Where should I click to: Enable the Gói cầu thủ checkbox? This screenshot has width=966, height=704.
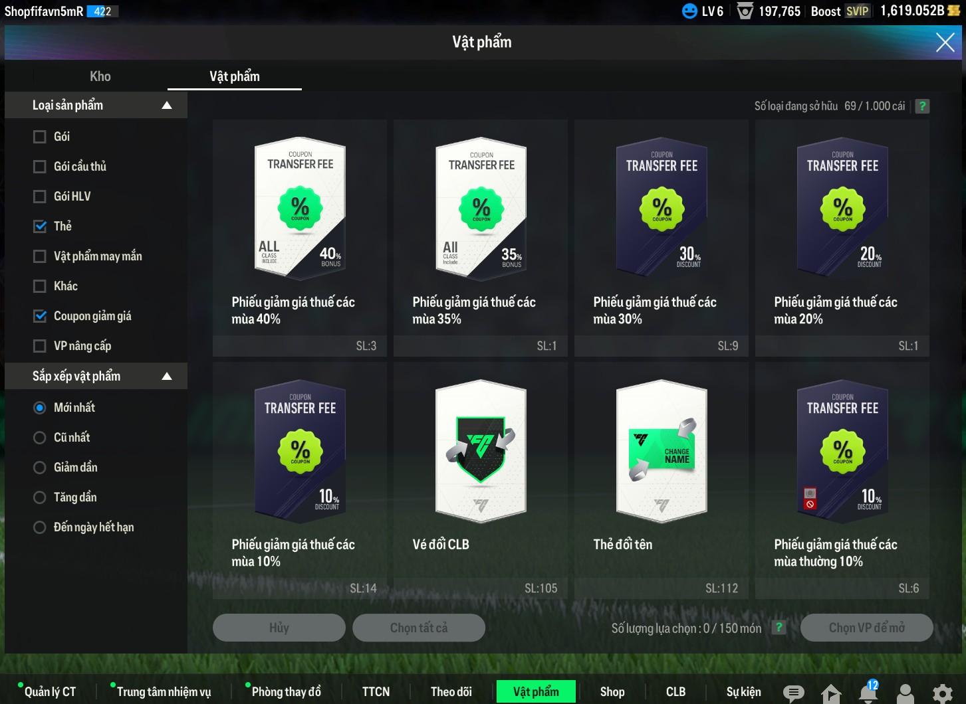40,167
